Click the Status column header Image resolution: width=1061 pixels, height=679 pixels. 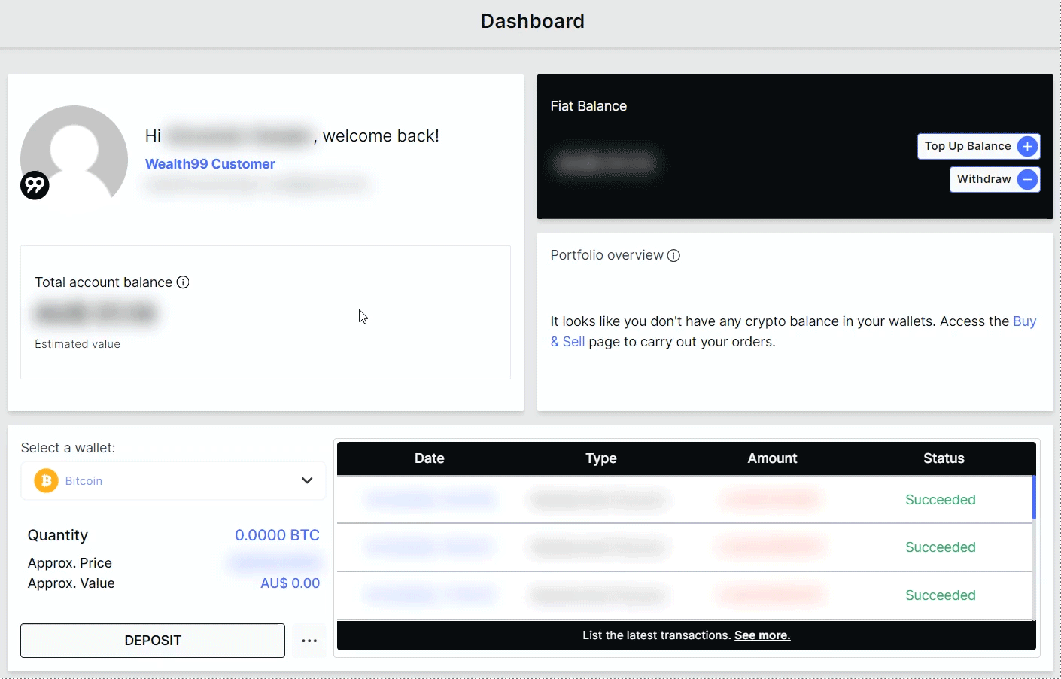[x=944, y=458]
